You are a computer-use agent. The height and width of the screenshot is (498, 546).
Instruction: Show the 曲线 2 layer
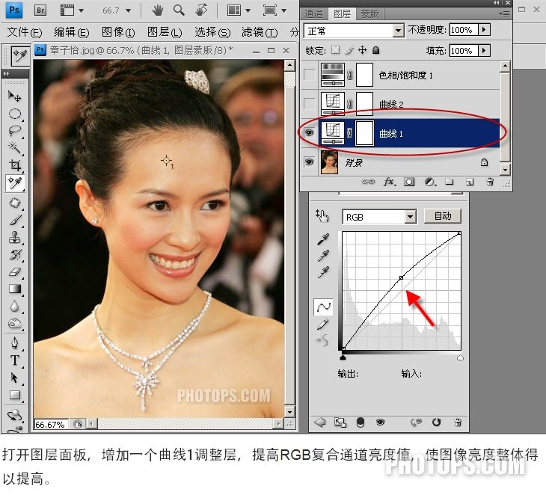point(309,104)
